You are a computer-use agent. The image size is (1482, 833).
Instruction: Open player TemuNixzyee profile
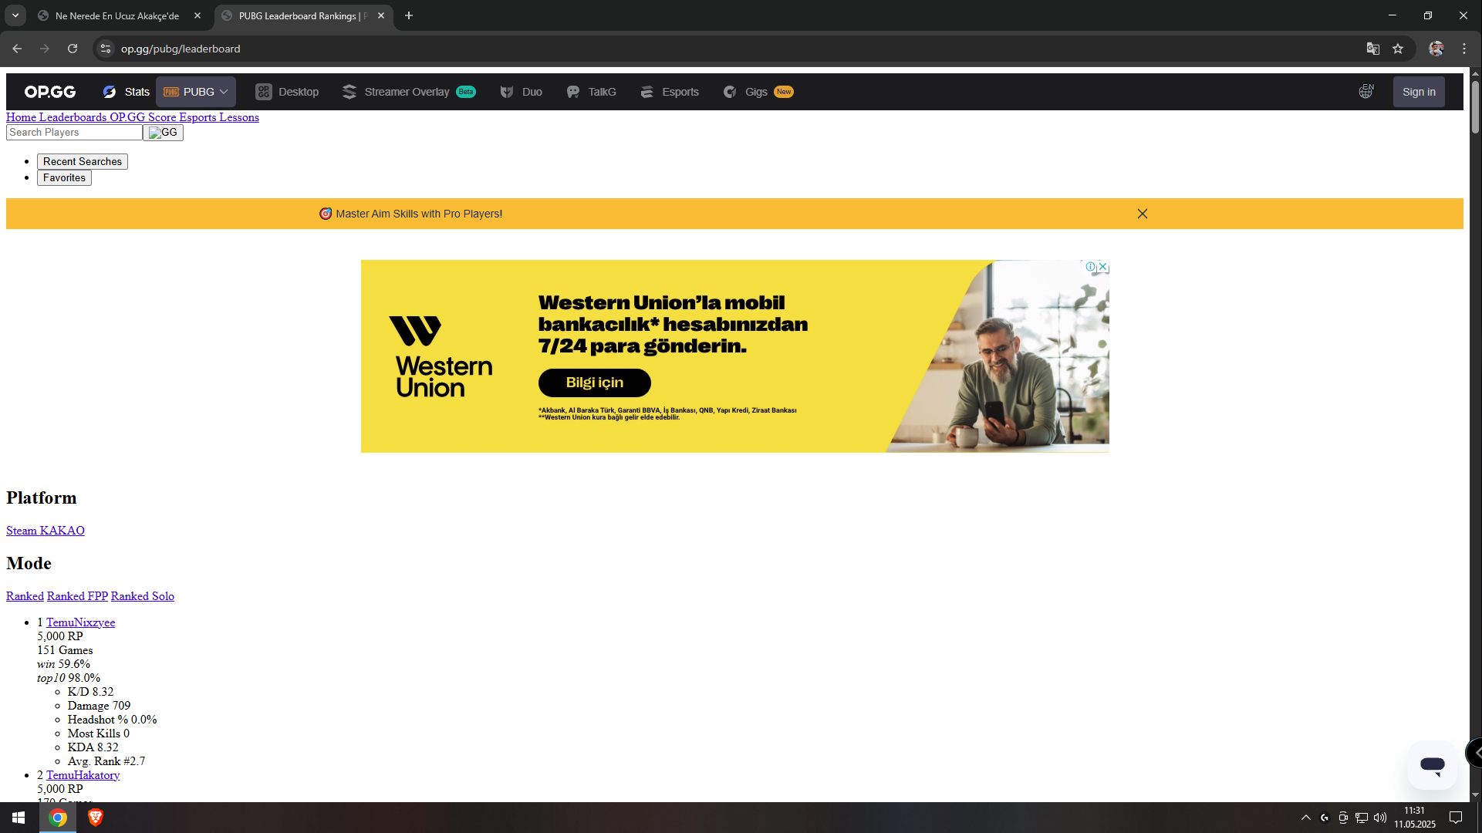(x=80, y=622)
